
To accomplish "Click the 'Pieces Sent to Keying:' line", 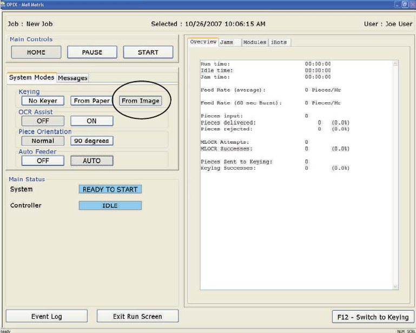I will coord(254,162).
